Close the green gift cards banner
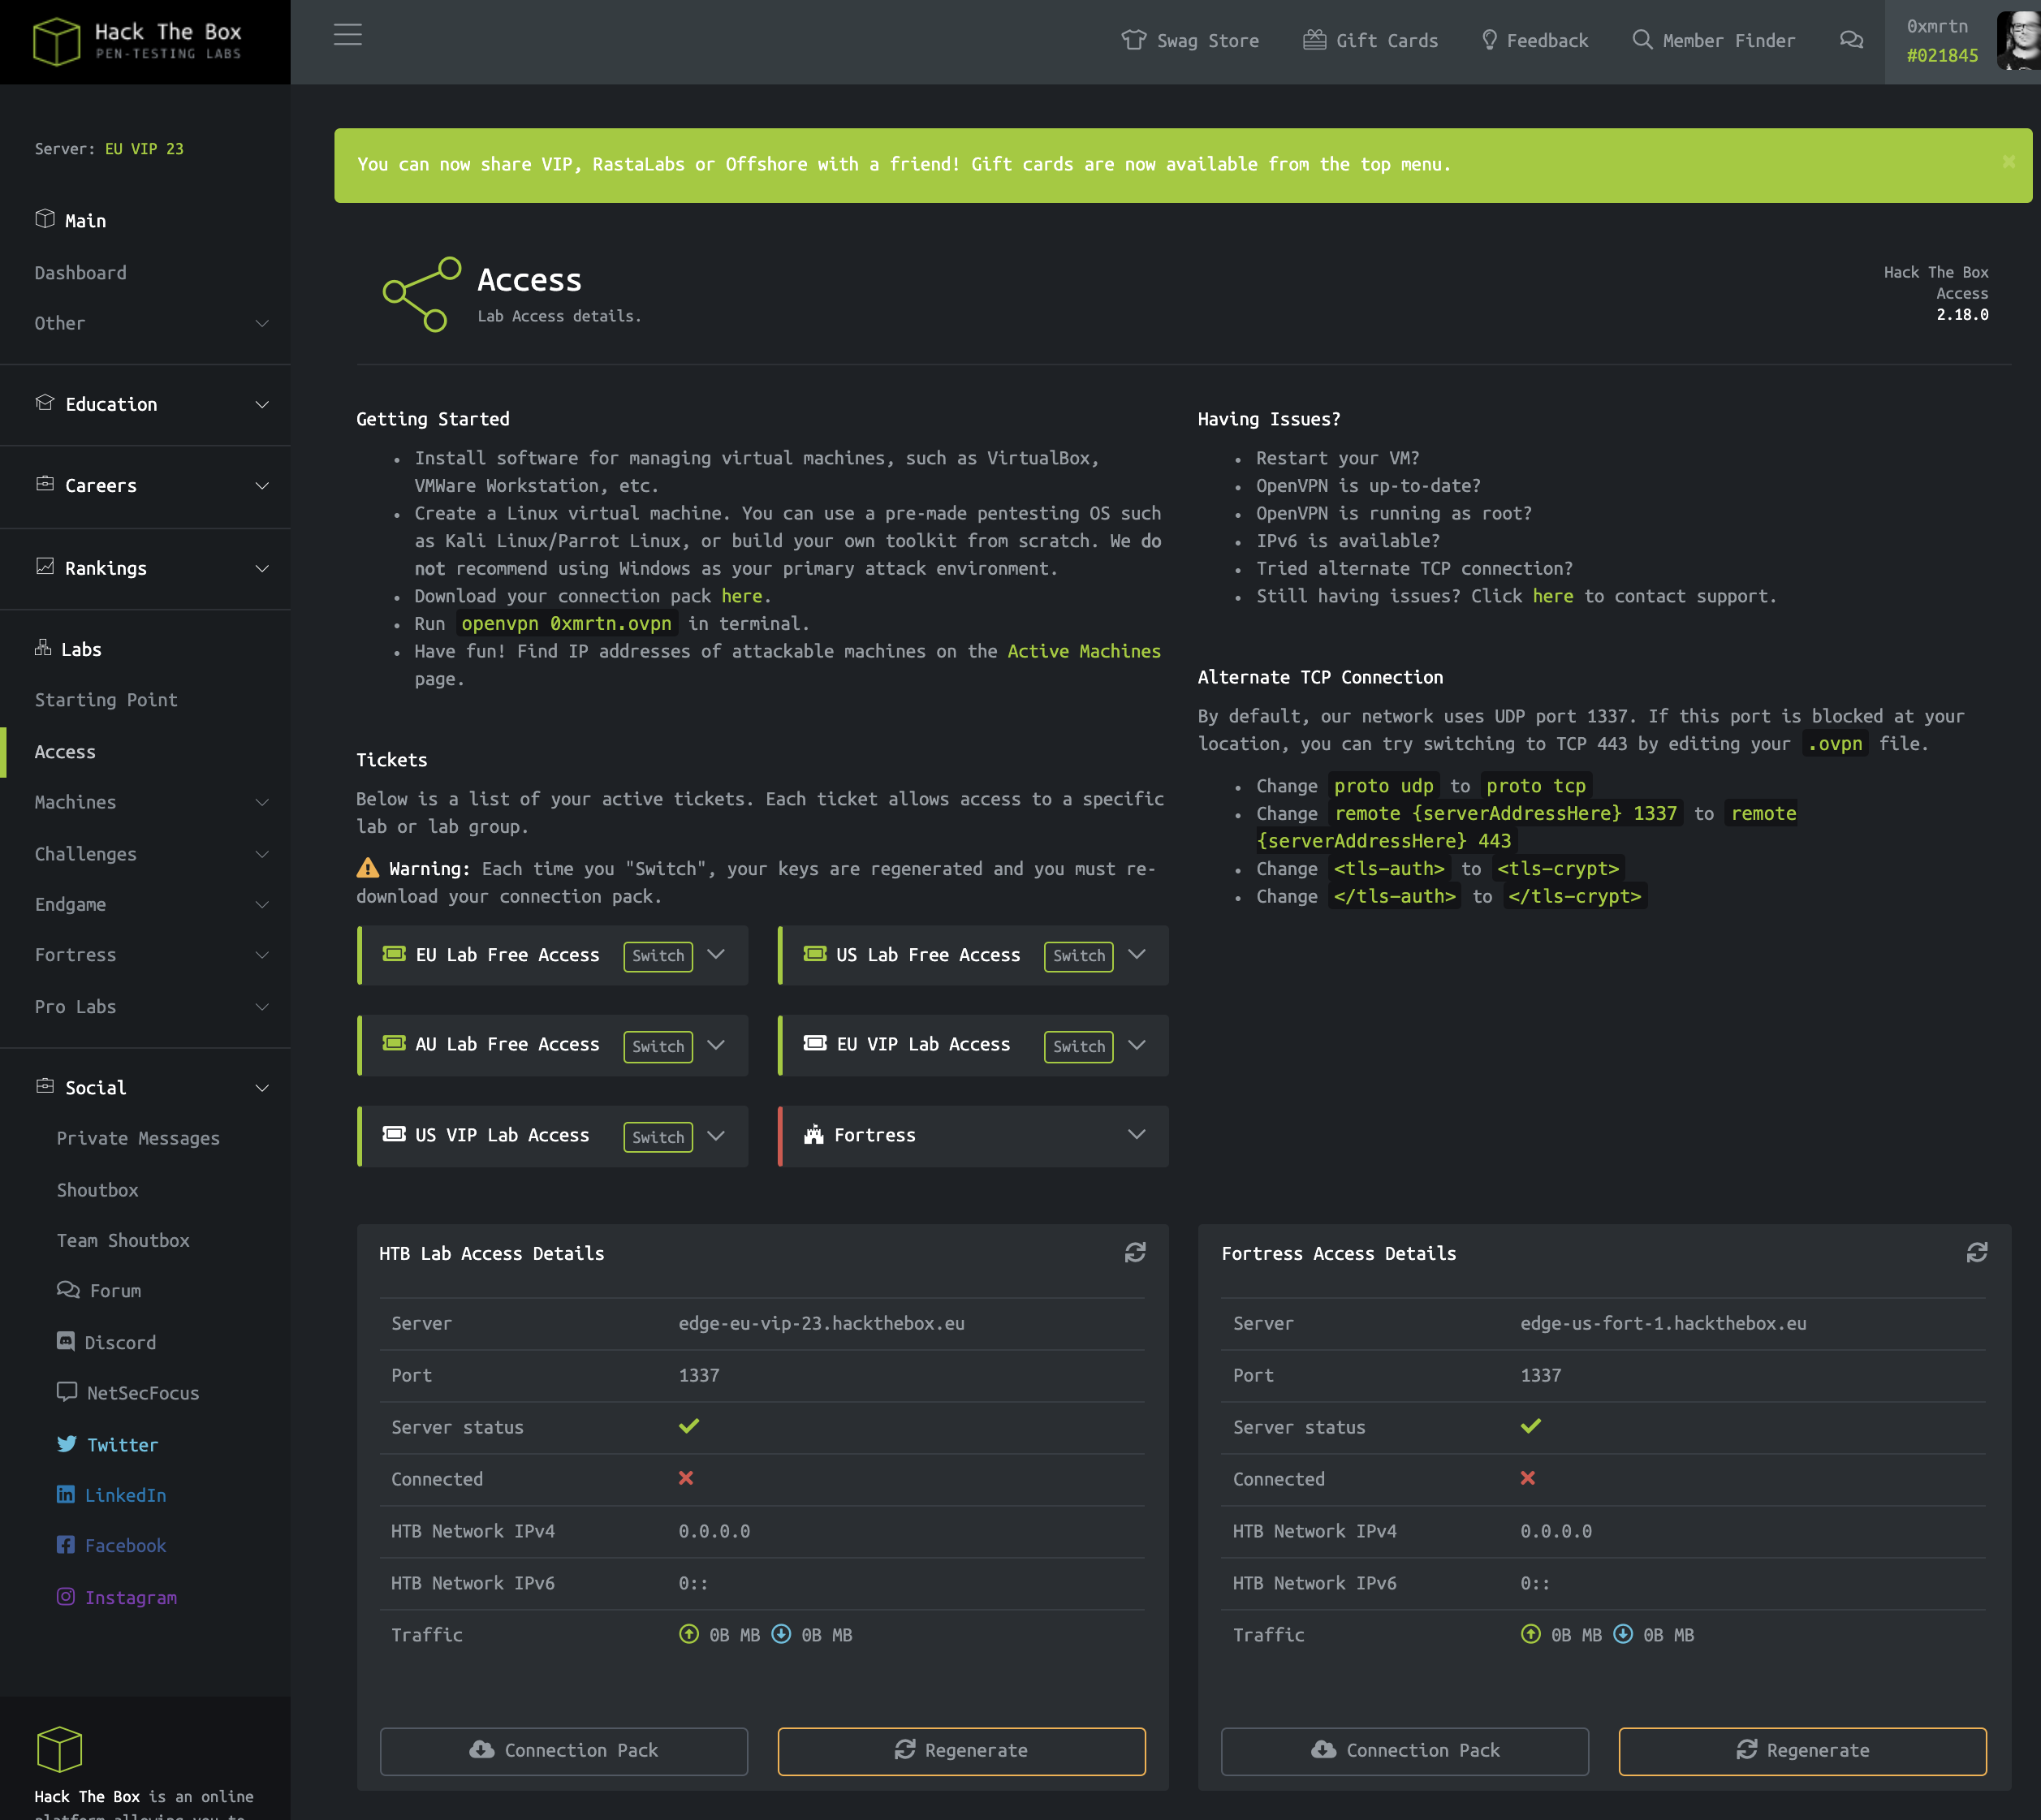 (2008, 162)
